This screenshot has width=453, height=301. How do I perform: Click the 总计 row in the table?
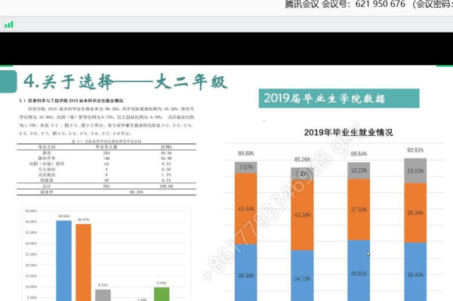(106, 186)
